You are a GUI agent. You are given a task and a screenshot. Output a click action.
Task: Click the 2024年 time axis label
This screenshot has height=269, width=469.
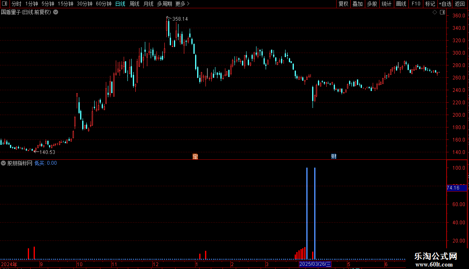[9, 264]
